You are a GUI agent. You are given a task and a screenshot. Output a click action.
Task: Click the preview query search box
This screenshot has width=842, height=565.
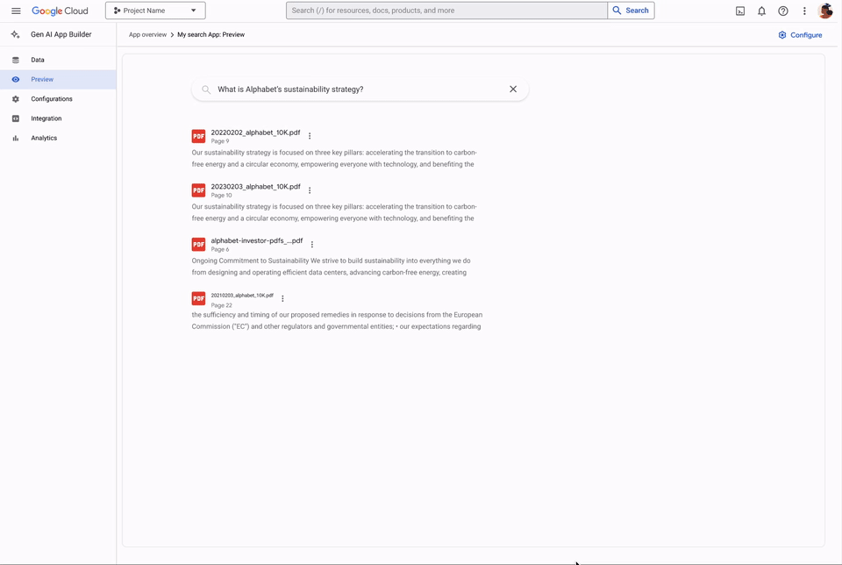point(360,89)
